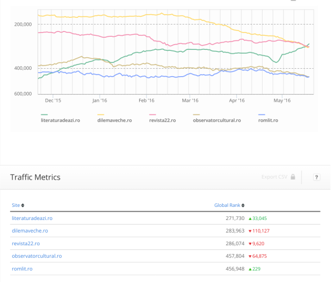Click red down change 64,875
333x282 pixels.
[x=257, y=256]
